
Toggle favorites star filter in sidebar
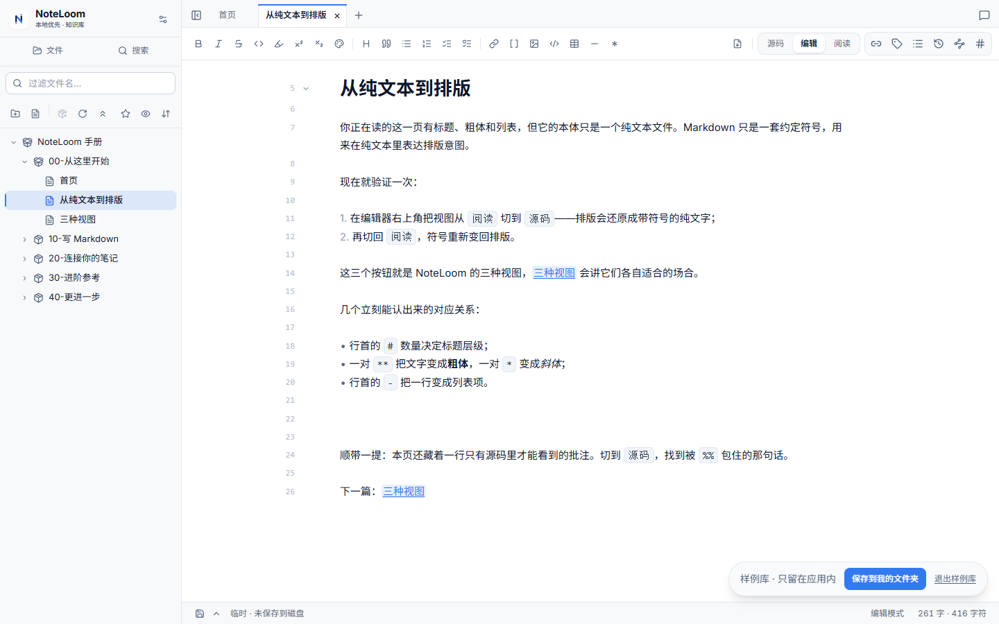click(x=126, y=114)
